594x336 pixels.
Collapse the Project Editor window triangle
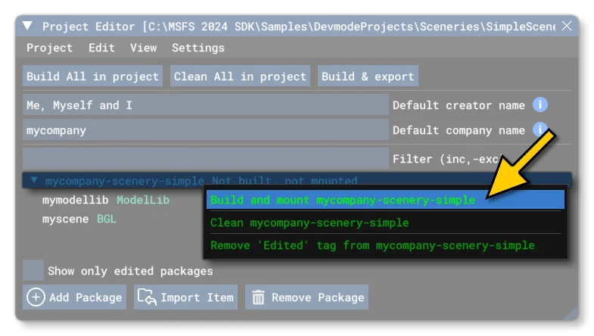point(27,26)
